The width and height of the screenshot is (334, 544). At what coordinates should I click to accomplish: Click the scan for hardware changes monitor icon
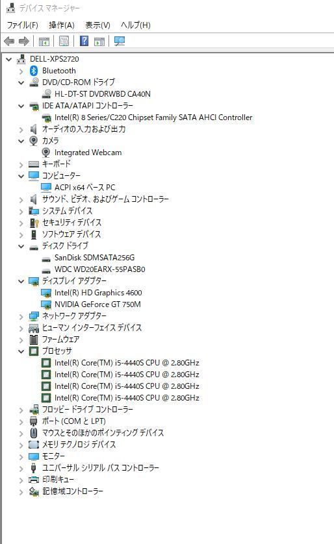coord(119,42)
